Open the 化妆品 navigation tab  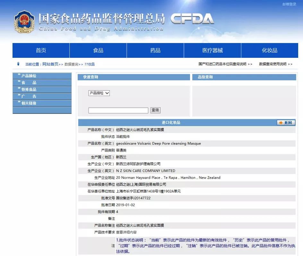pos(270,50)
